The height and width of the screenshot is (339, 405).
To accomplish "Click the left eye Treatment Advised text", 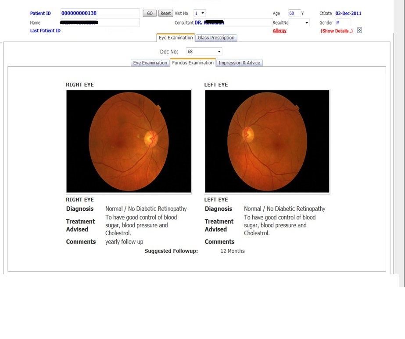I will click(280, 225).
